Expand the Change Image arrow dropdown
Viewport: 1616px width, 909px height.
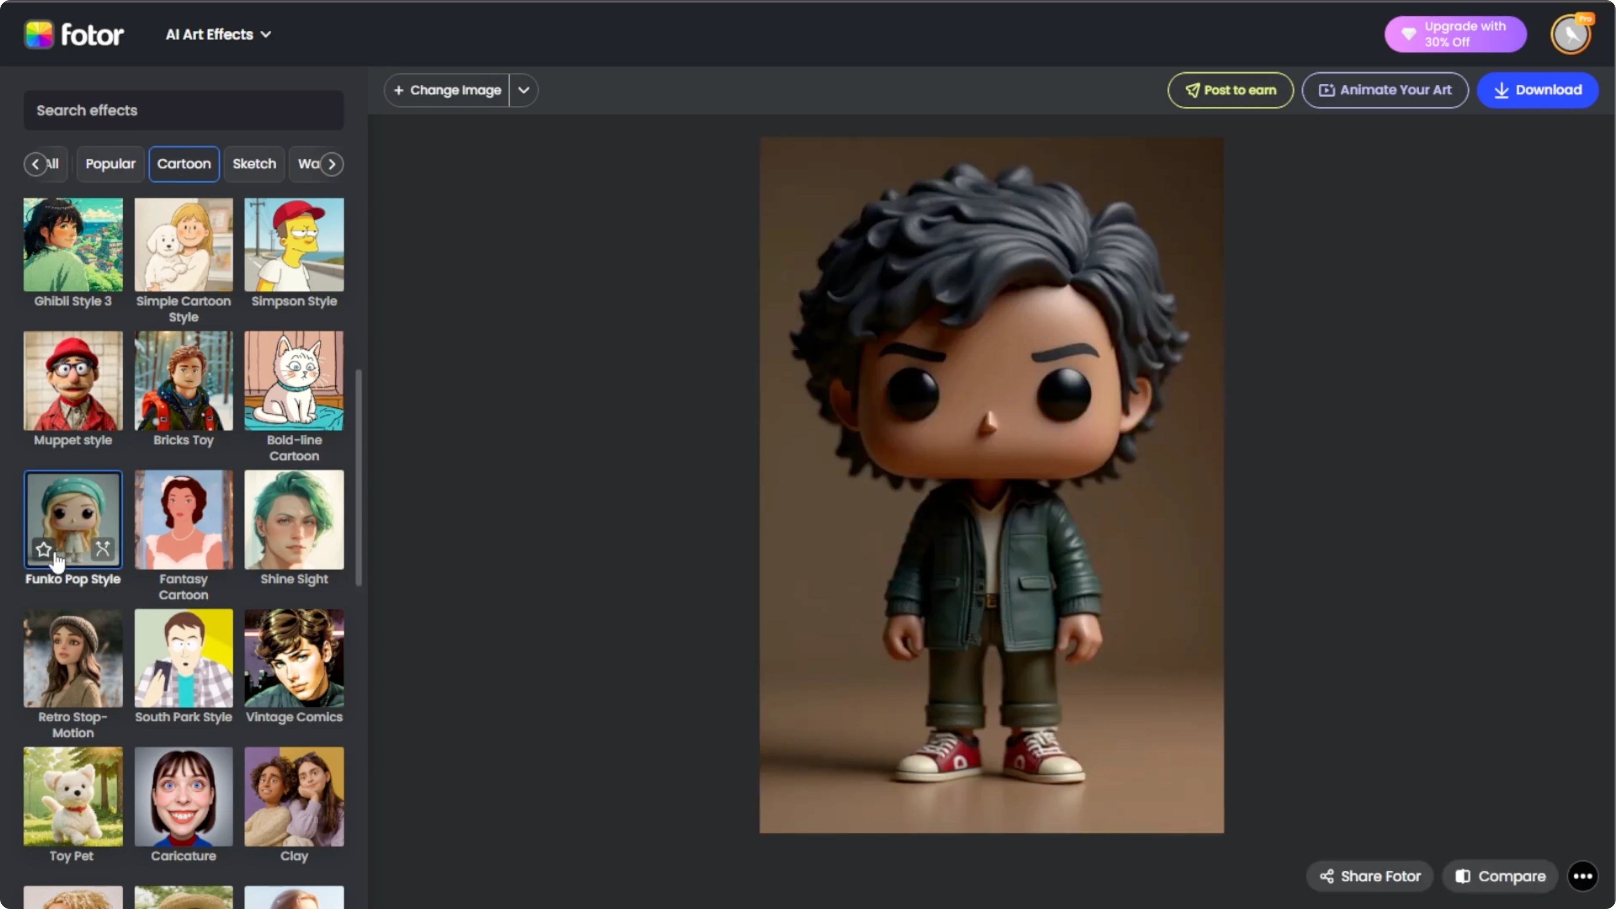click(x=524, y=90)
